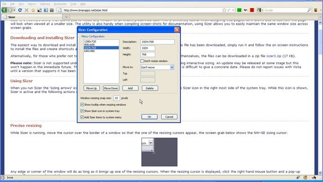323x182 pixels.
Task: Open the History menu
Action: coord(32,4)
